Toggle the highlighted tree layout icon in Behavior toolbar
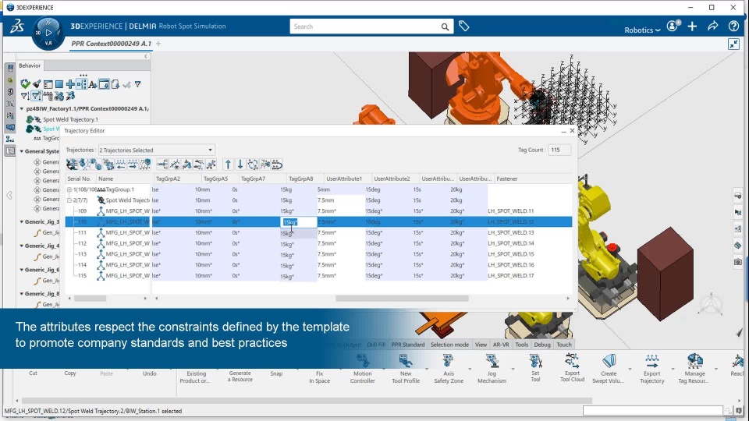The image size is (749, 421). (82, 84)
